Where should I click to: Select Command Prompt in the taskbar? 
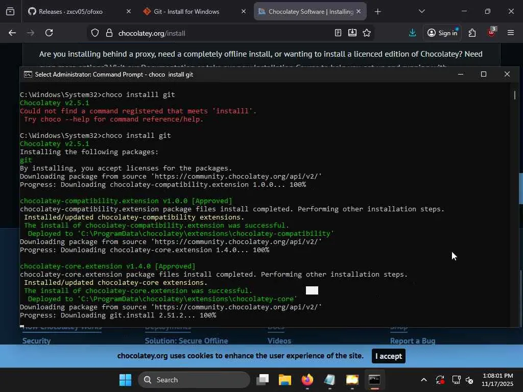pyautogui.click(x=374, y=380)
